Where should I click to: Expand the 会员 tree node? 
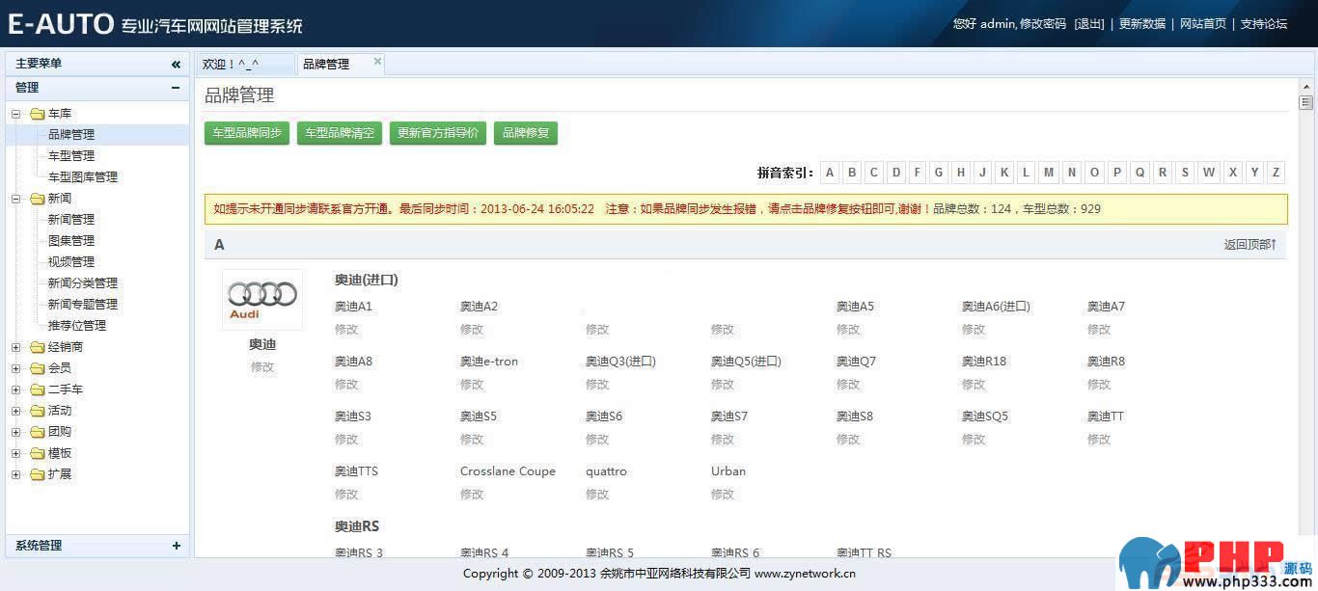pyautogui.click(x=16, y=368)
